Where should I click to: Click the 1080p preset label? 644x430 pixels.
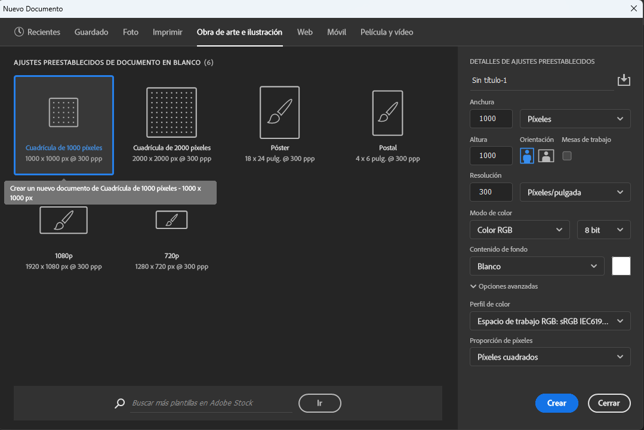click(x=64, y=256)
